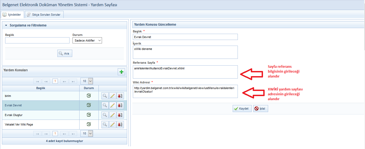Click pencil edit icon for Vekalet Ver Wiki Page
This screenshot has width=365, height=149.
click(113, 124)
